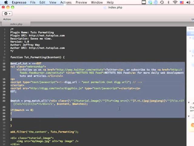Click the flag input source icon
Image resolution: width=194 pixels, height=146 pixels.
(182, 2)
